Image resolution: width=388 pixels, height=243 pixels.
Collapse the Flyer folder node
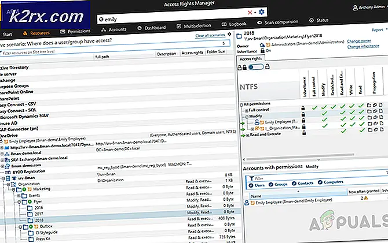coord(19,202)
